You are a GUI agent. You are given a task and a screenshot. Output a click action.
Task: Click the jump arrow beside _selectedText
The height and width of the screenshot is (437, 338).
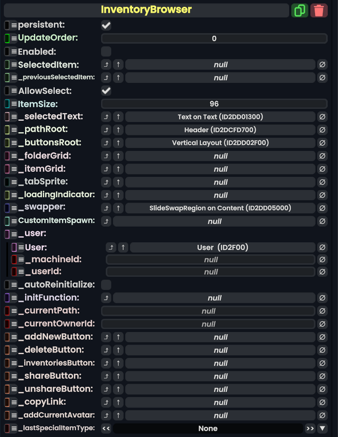tap(106, 117)
